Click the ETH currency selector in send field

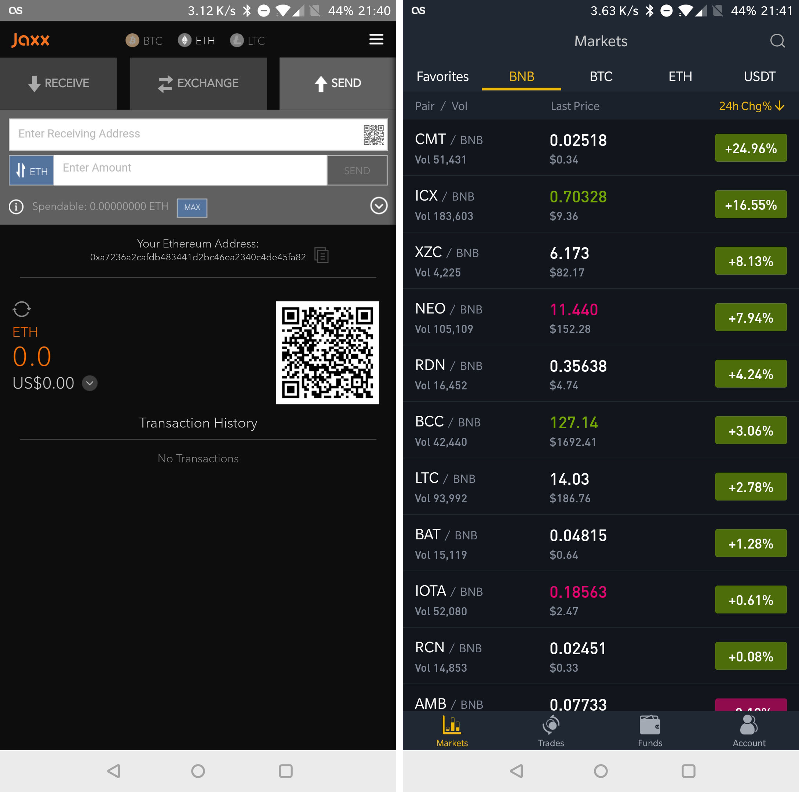[33, 170]
